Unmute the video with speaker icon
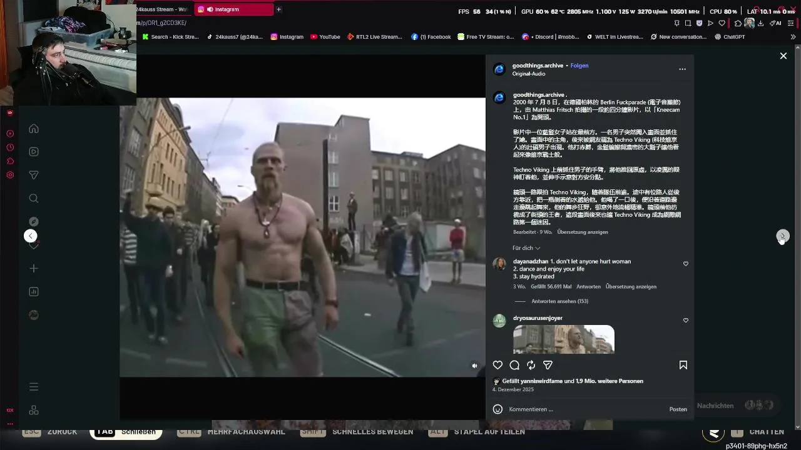Viewport: 801px width, 450px height. coord(474,366)
